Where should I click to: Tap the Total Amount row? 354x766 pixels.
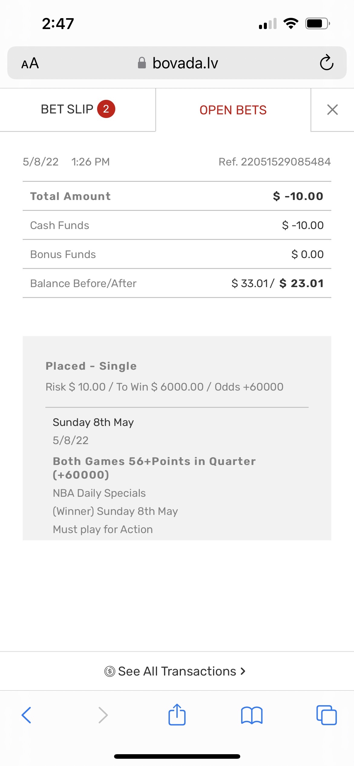click(177, 196)
